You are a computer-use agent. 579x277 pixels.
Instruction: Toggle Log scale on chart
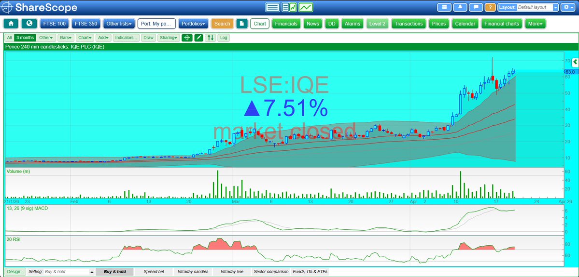224,38
